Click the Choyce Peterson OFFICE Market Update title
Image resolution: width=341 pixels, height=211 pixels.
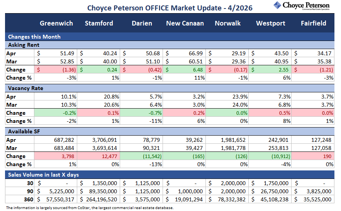click(x=170, y=8)
